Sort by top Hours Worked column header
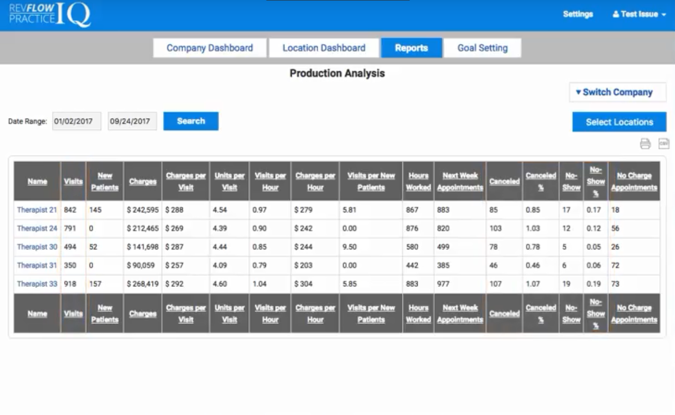 coord(418,182)
